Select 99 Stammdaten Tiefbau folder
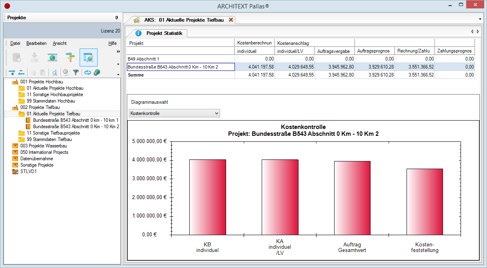487x268 pixels. coord(49,139)
